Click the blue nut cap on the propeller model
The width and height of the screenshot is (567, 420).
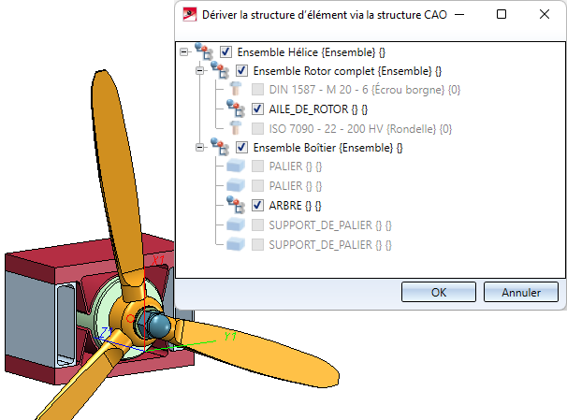coord(159,326)
